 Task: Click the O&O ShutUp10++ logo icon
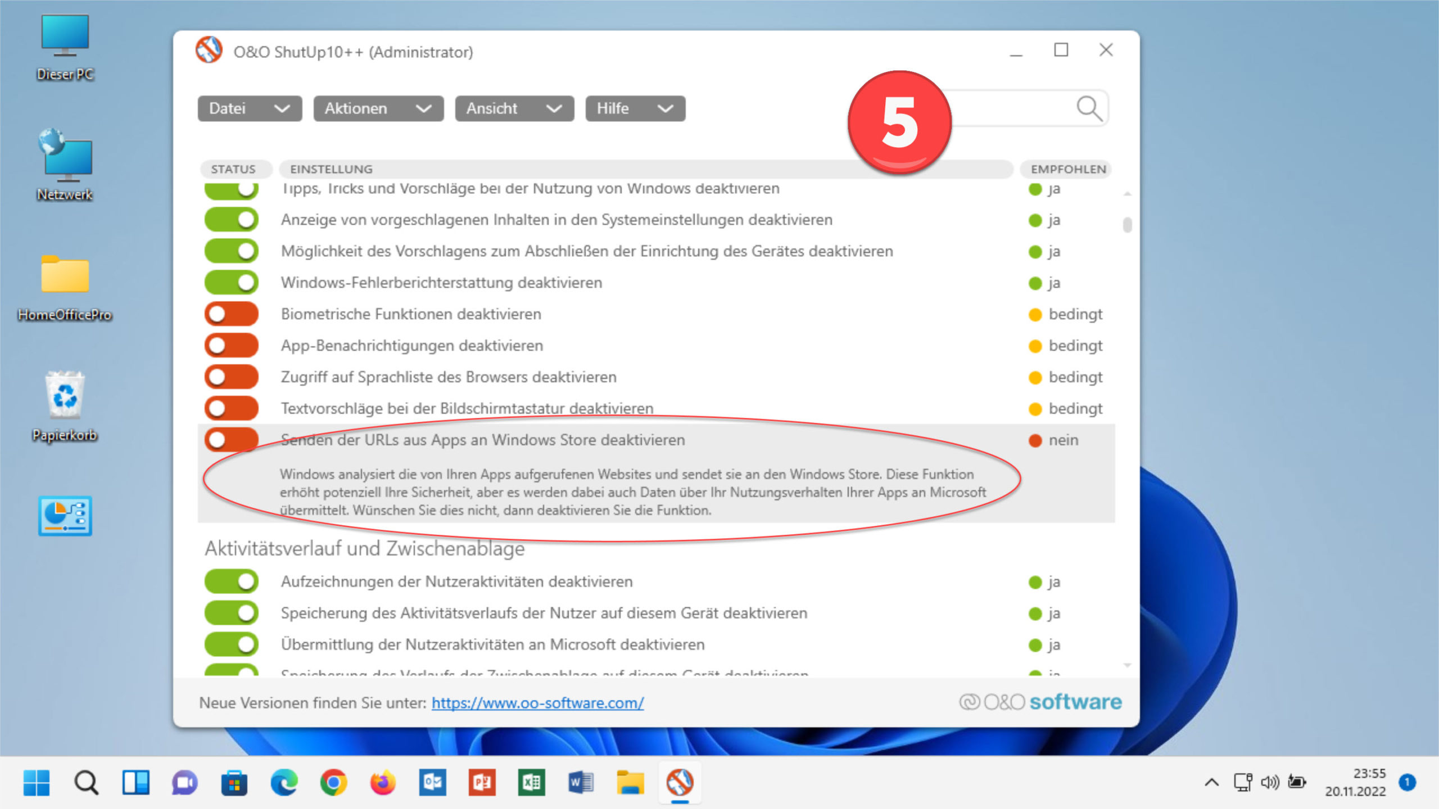pos(209,51)
